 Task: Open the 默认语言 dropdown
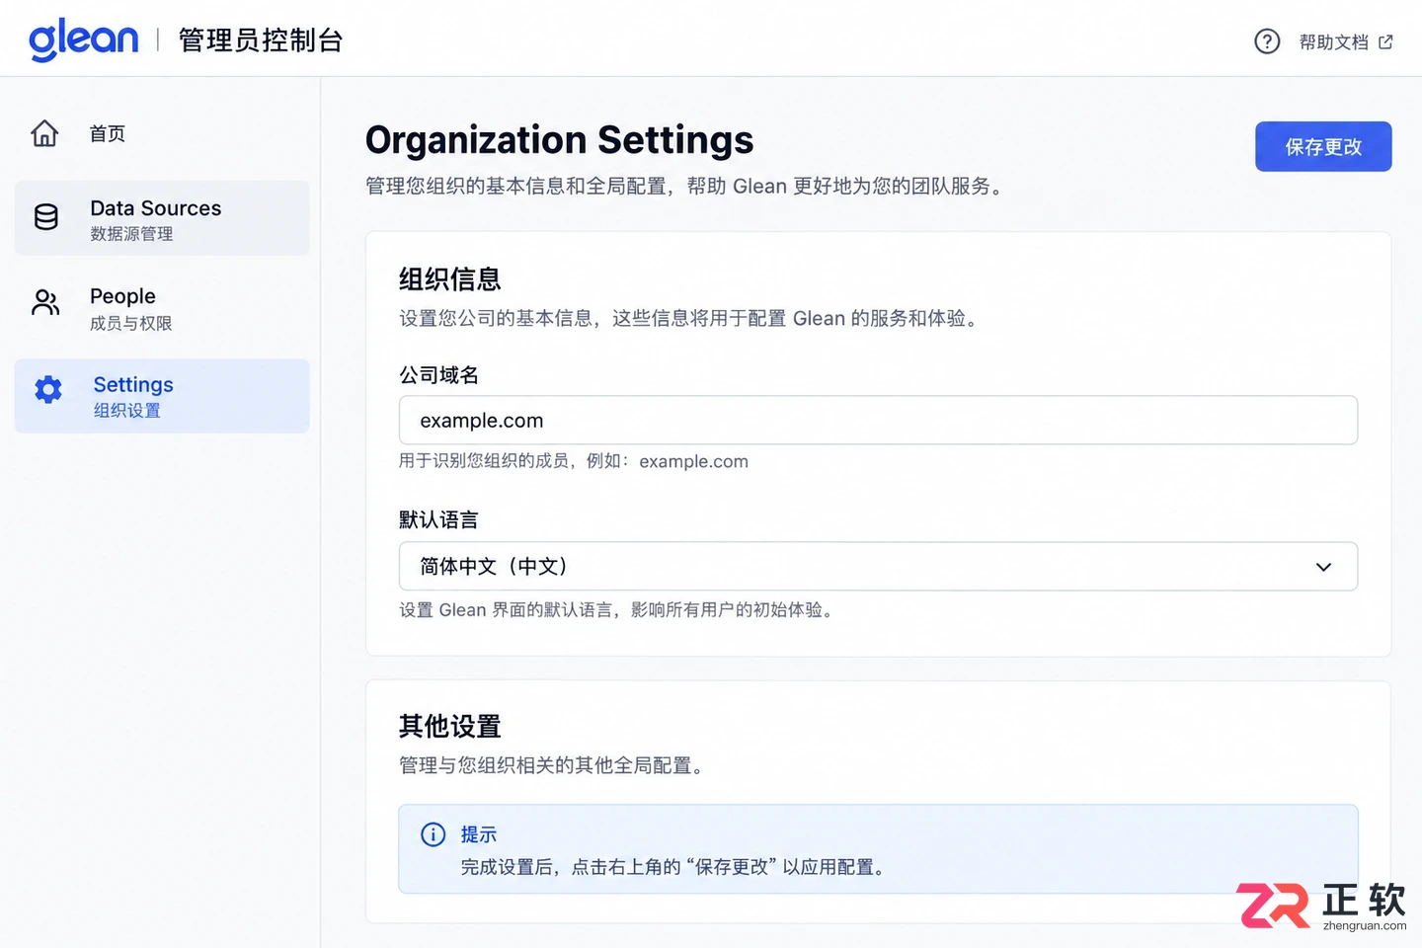[878, 567]
